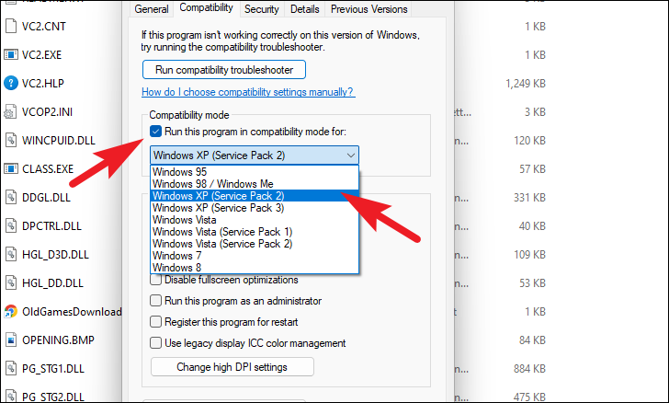The image size is (669, 403).
Task: Choose Windows 98 / Windows Me option
Action: tap(255, 184)
